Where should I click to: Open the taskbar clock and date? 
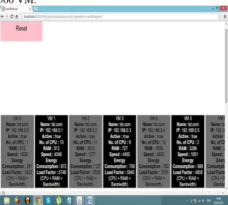pos(218,201)
